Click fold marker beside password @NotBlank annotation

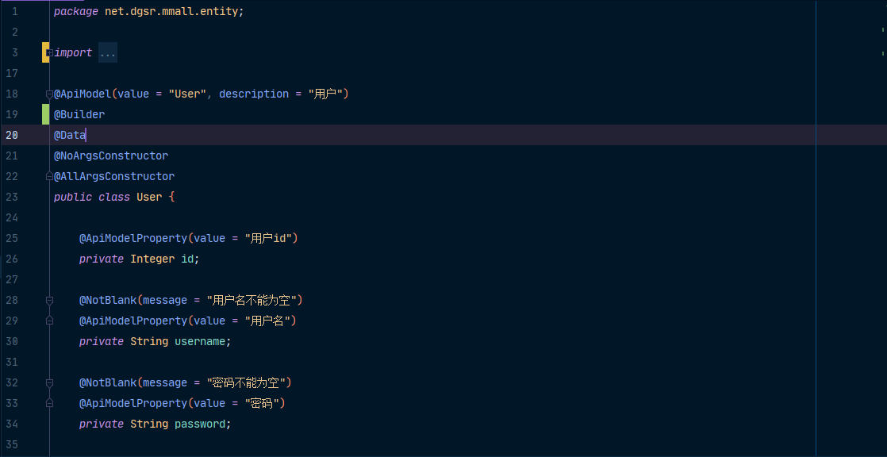pyautogui.click(x=49, y=383)
